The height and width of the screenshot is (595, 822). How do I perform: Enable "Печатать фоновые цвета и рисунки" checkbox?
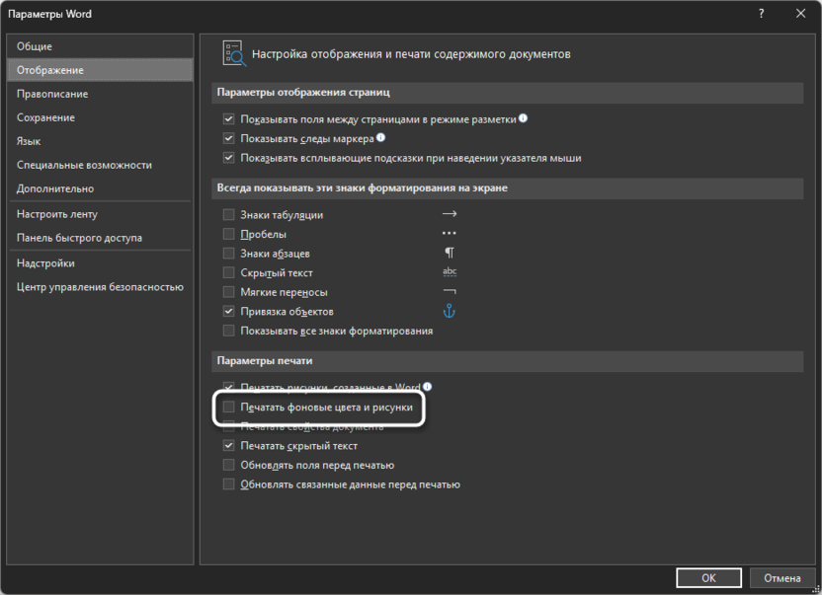tap(229, 407)
